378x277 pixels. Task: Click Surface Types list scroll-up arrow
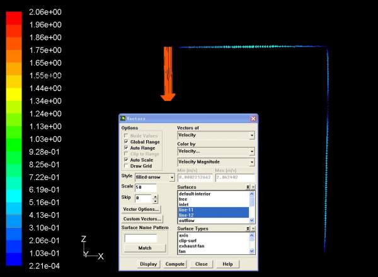coord(251,235)
